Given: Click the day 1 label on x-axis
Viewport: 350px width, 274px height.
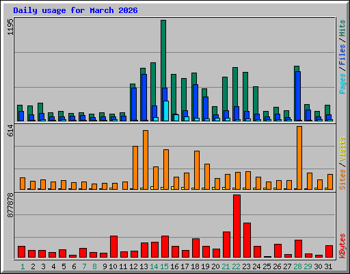Looking at the screenshot, I should tap(23, 266).
